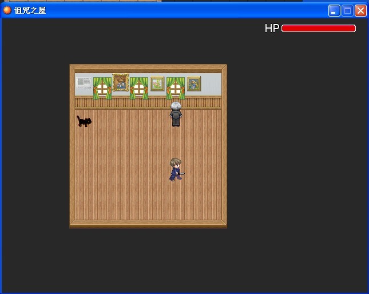Click the blonde lady portrait painting

click(x=194, y=84)
